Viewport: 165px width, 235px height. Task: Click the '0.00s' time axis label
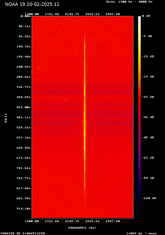point(26,16)
